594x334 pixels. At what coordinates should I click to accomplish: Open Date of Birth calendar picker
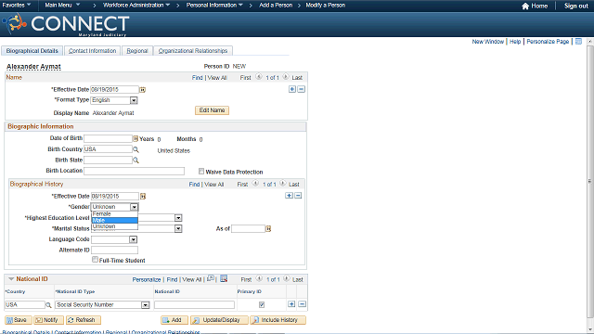(136, 138)
